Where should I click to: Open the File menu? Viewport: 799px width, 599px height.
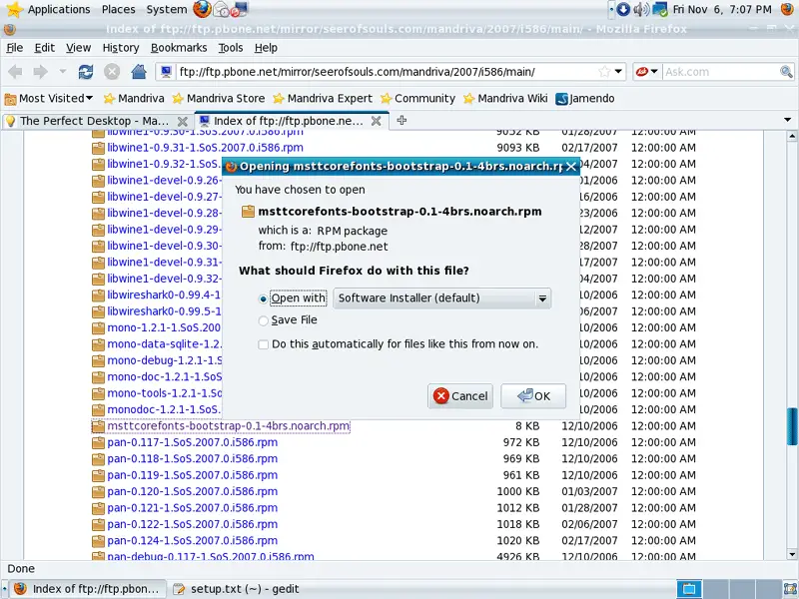15,48
